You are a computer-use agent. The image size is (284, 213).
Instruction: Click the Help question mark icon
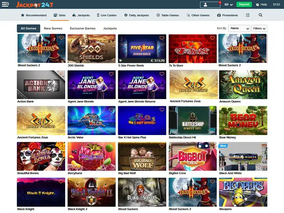[257, 5]
